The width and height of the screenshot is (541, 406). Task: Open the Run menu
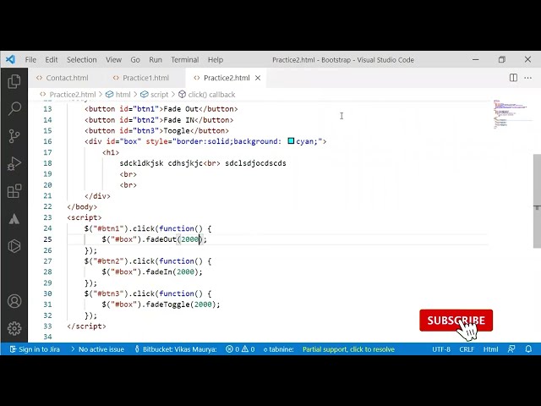[156, 60]
